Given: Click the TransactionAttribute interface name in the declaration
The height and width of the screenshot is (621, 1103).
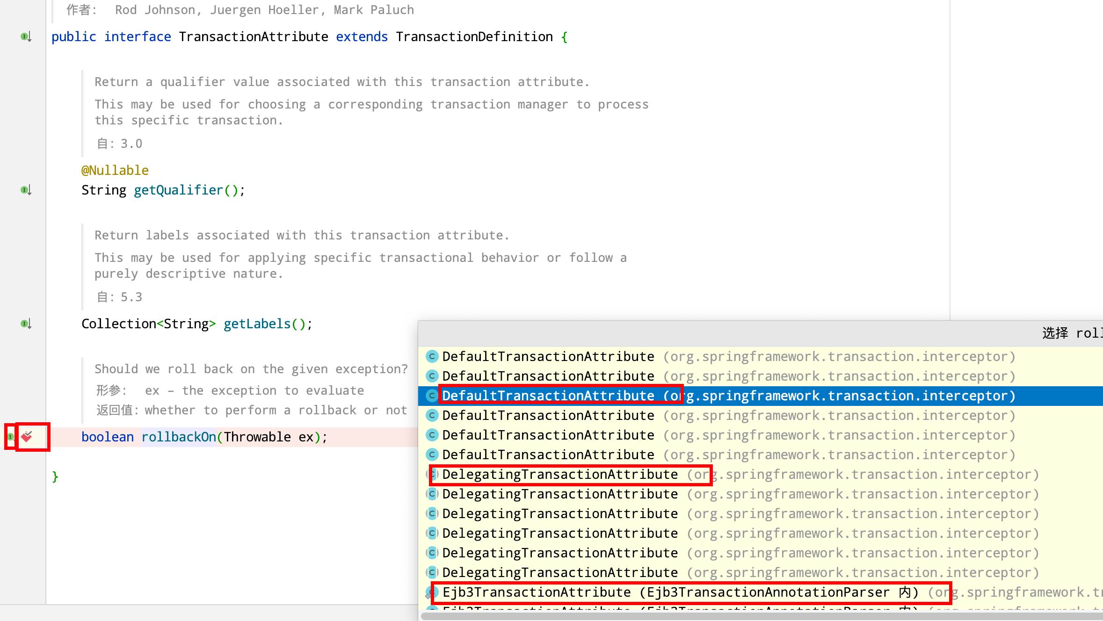Looking at the screenshot, I should click(254, 37).
